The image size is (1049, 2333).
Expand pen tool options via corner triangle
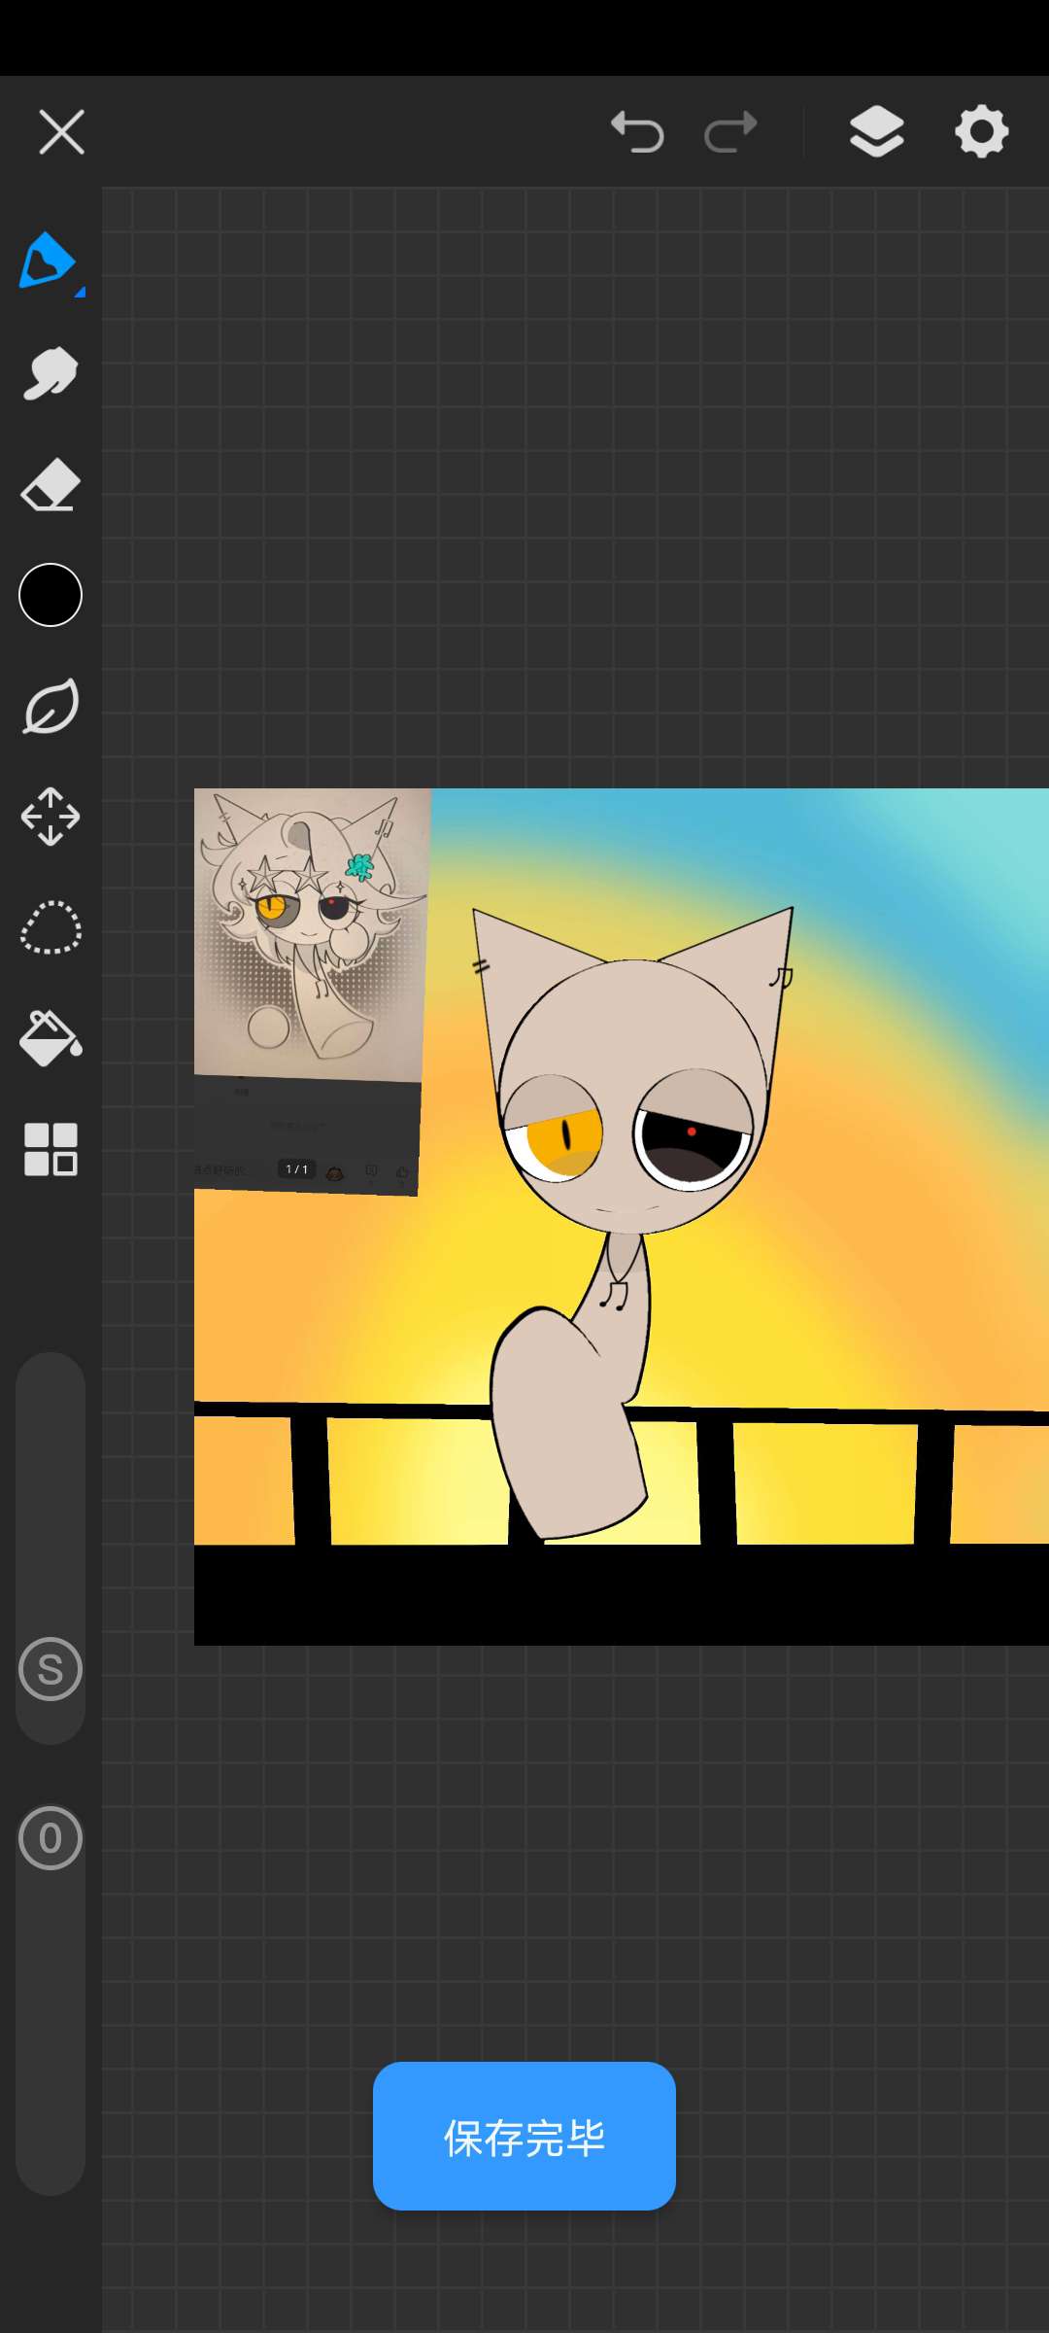(x=80, y=292)
